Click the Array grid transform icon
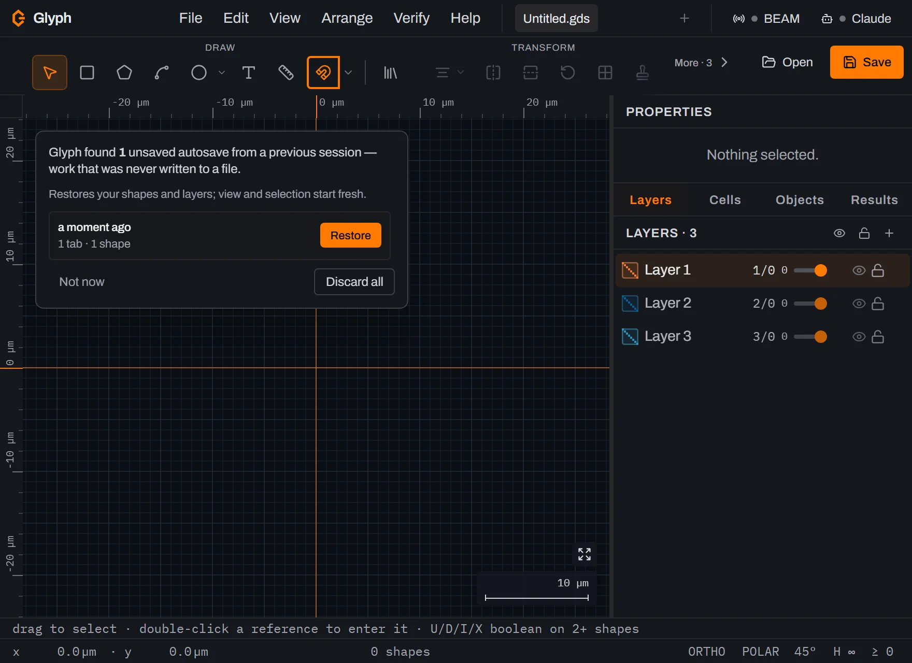This screenshot has width=912, height=663. coord(605,73)
